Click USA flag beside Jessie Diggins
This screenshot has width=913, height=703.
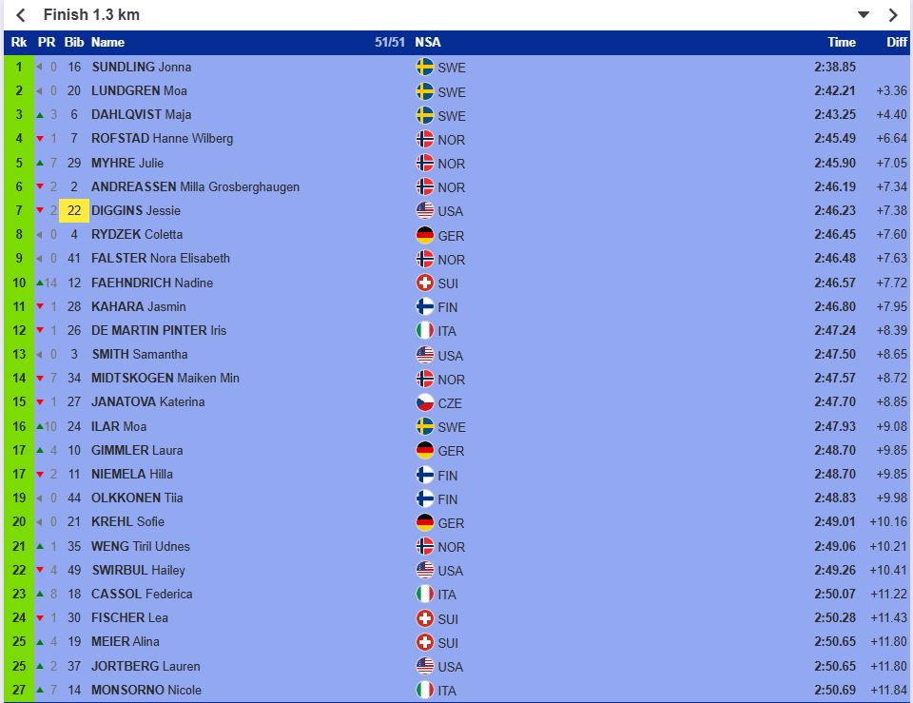pyautogui.click(x=425, y=211)
